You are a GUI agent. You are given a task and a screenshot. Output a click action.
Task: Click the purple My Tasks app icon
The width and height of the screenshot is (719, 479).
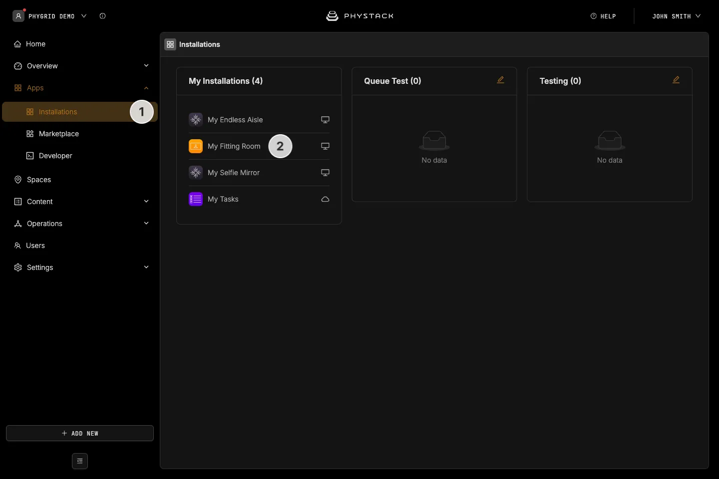(x=196, y=199)
